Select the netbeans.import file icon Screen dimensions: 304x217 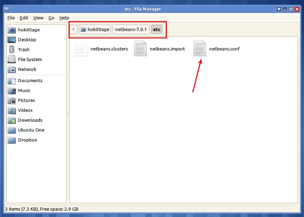[x=140, y=48]
